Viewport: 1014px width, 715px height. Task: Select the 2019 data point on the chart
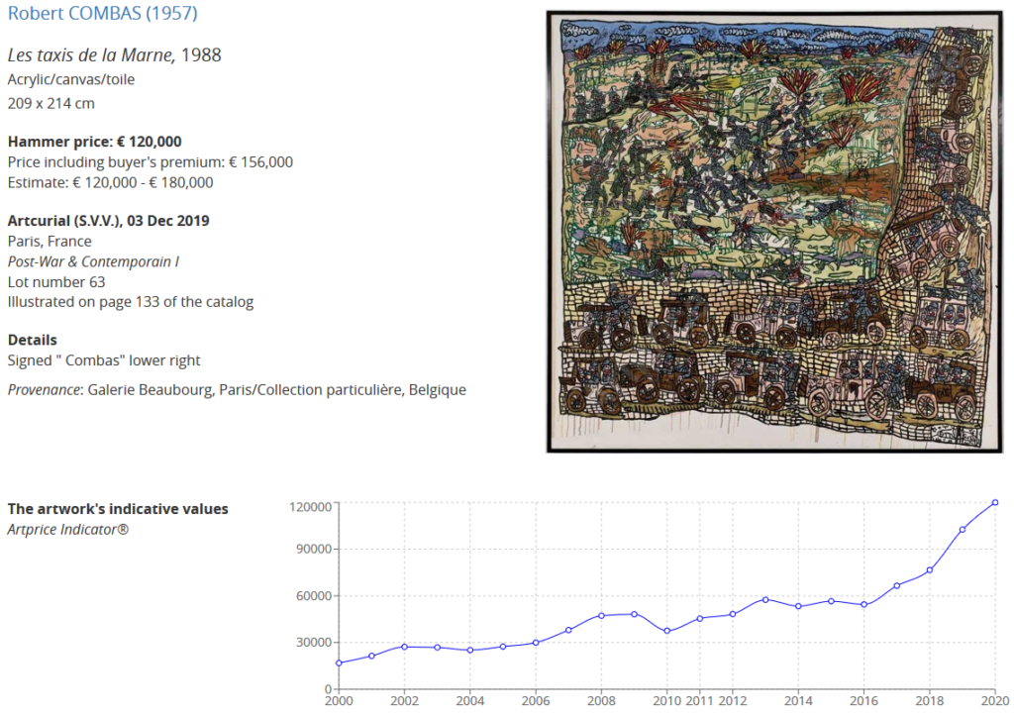point(962,530)
